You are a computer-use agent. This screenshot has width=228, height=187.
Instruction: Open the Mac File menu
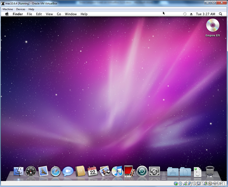coord(29,14)
